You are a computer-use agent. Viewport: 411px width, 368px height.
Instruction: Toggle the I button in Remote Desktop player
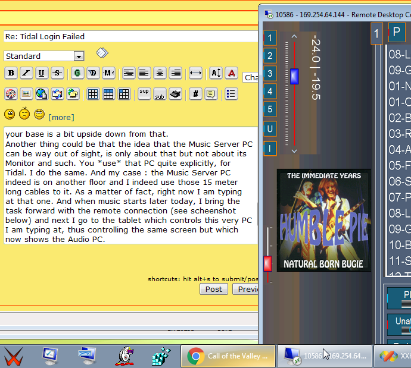click(x=270, y=149)
